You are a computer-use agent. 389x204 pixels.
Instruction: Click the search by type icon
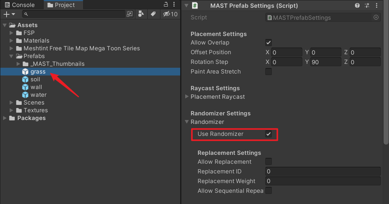click(x=141, y=14)
